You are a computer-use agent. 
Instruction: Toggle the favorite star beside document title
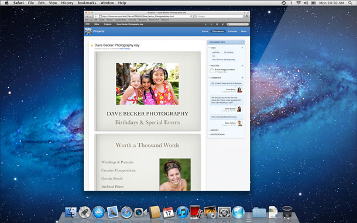(92, 45)
